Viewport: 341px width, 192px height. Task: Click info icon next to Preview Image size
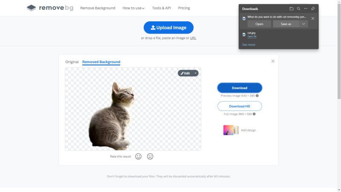(x=257, y=96)
